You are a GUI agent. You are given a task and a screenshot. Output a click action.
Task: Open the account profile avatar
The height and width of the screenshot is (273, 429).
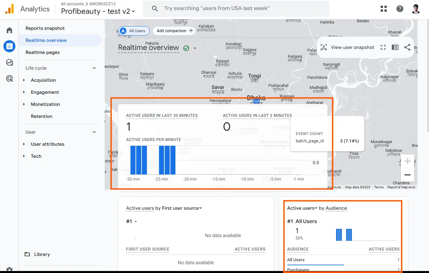click(x=416, y=9)
